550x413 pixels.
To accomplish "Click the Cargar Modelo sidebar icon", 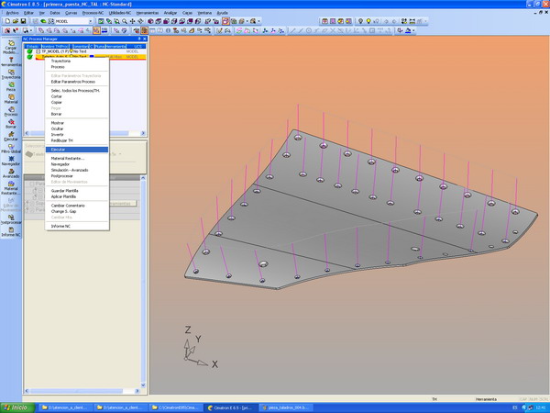I will click(10, 44).
